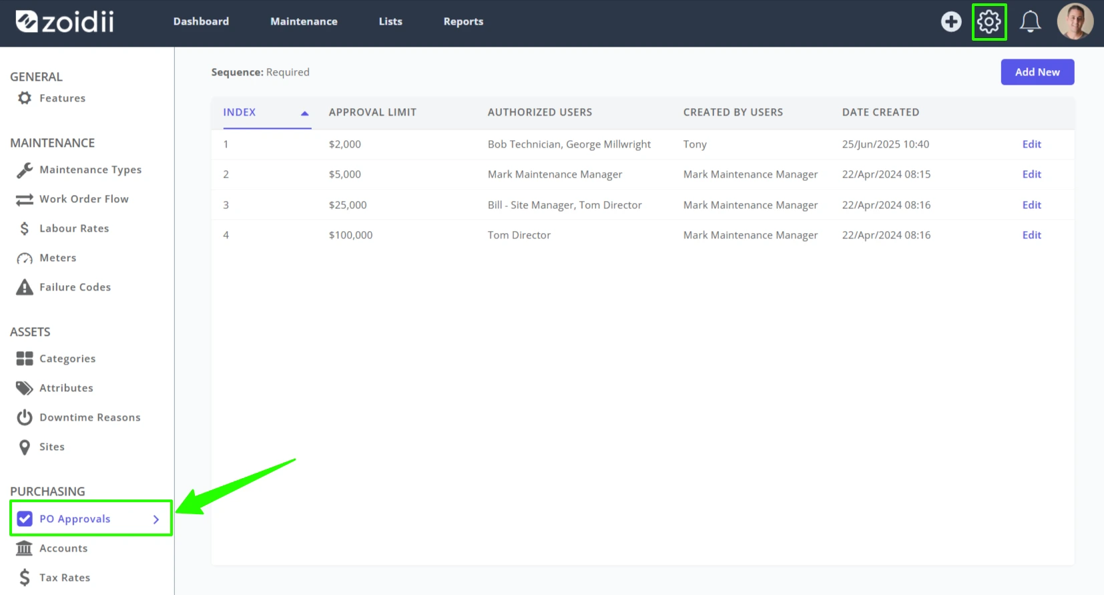This screenshot has height=595, width=1104.
Task: Select PO Approvals label
Action: [x=75, y=519]
